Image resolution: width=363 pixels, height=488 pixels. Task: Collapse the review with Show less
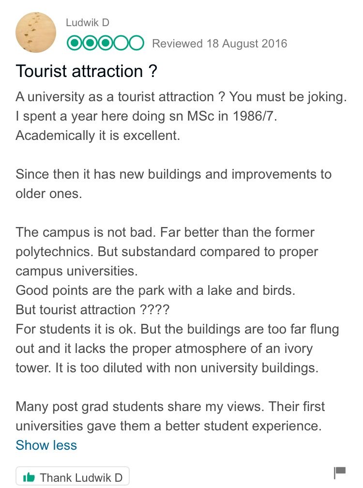point(46,445)
